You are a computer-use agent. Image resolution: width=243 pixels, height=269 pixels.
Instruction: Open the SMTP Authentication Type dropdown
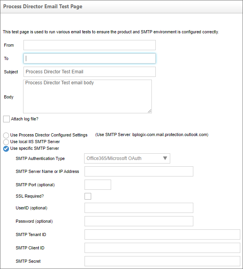[127, 158]
